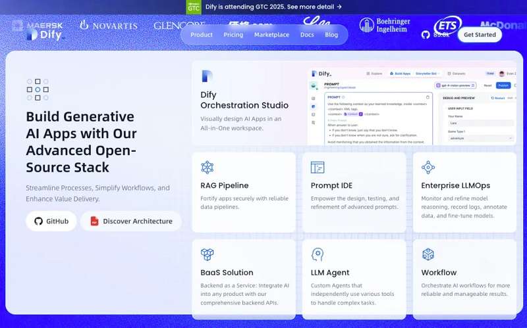Click the Dify logo on Orchestration Studio card
The image size is (527, 328).
point(207,76)
